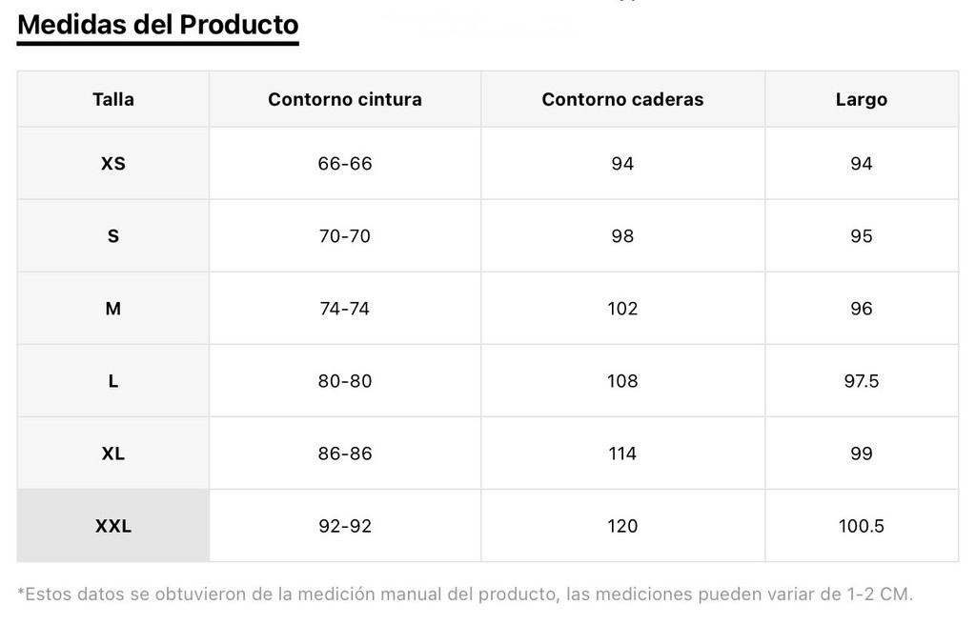Select the XL size row label
Image resolution: width=976 pixels, height=625 pixels.
(113, 454)
